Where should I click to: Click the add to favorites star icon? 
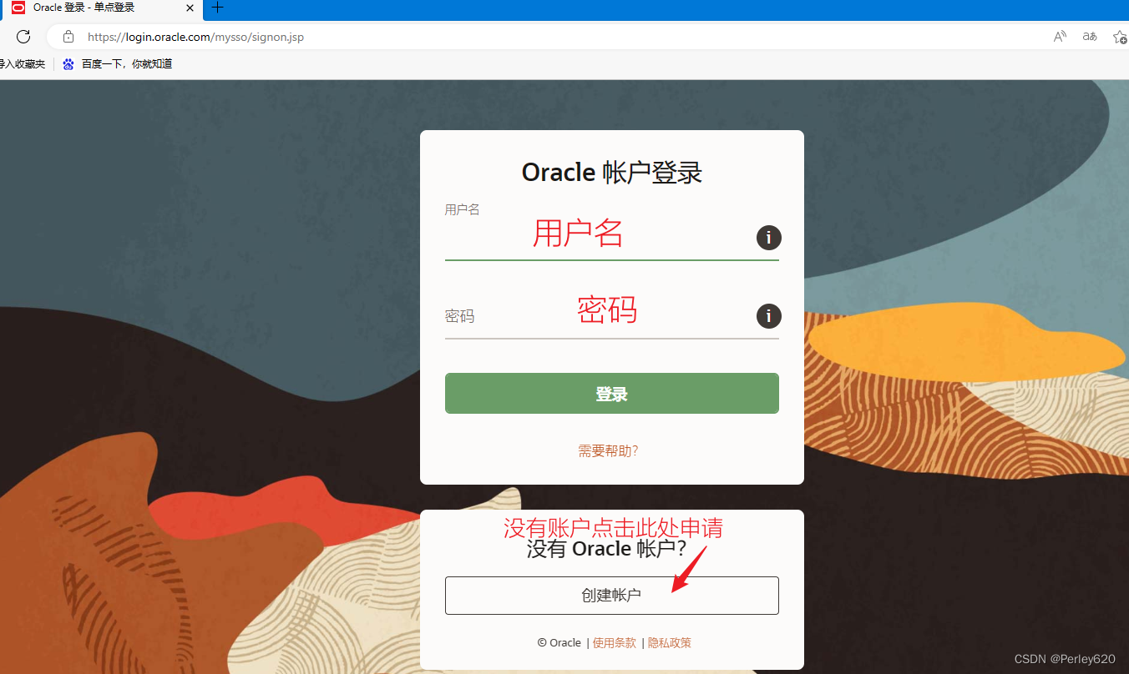(x=1120, y=37)
